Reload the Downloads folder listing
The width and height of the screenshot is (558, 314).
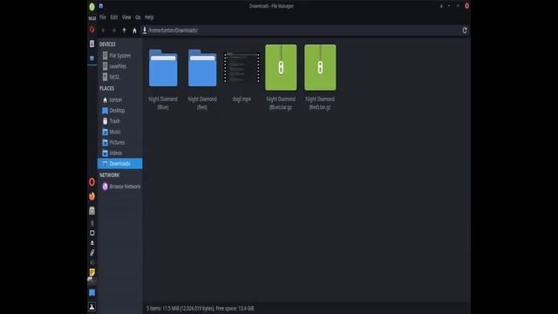(465, 31)
